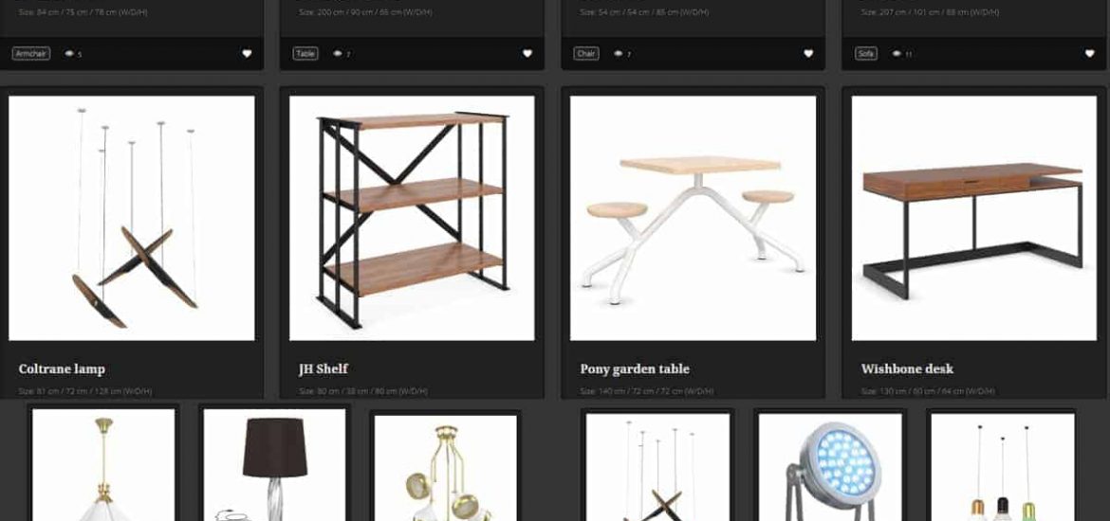Click the eye views icon on Table card

pos(338,54)
